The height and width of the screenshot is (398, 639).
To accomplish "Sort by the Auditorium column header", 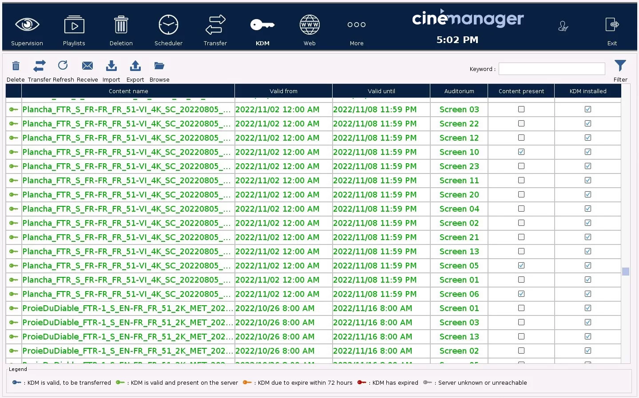I will (x=459, y=91).
